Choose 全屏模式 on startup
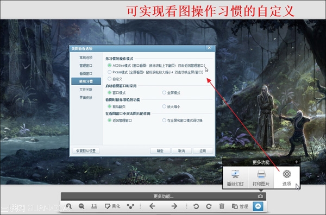 point(164,92)
